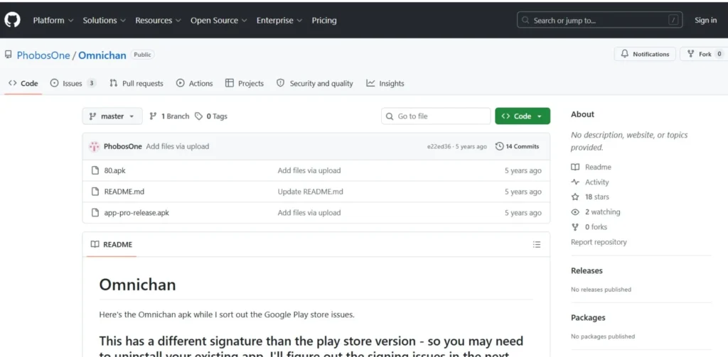Click Report repository

(599, 242)
